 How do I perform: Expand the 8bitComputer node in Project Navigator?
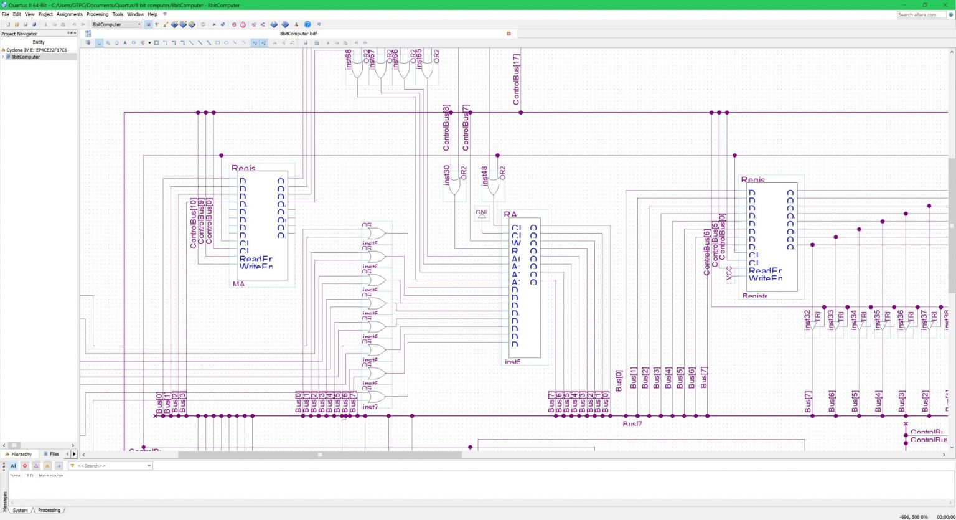coord(3,57)
